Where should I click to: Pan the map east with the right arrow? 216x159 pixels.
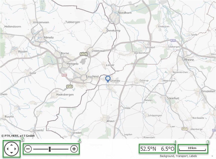coord(15,149)
